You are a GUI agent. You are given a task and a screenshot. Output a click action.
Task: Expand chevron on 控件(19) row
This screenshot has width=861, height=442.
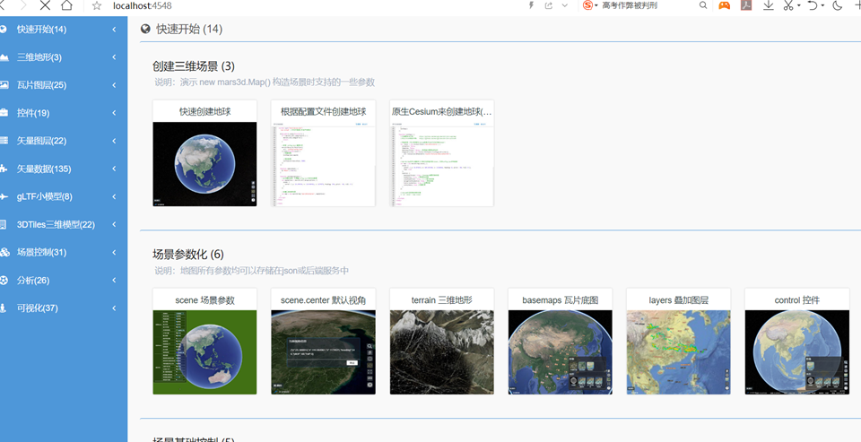coord(114,113)
